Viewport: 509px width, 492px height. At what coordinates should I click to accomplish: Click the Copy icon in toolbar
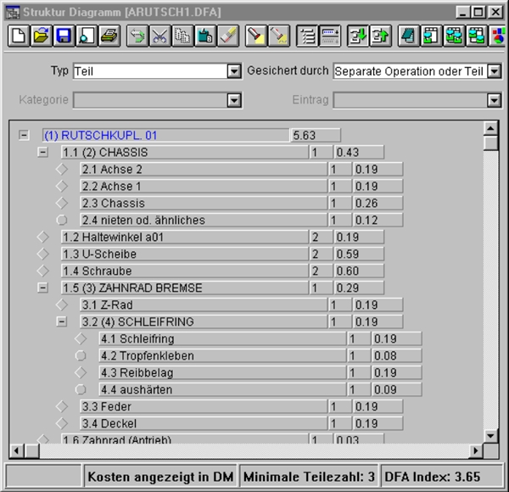point(182,36)
